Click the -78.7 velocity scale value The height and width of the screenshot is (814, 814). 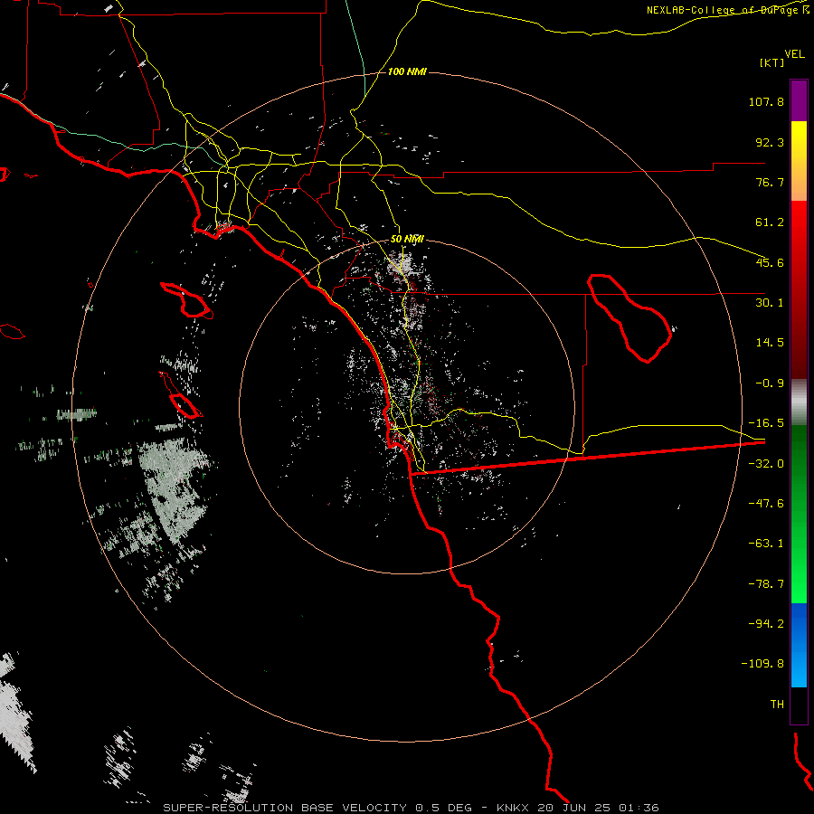tap(766, 584)
